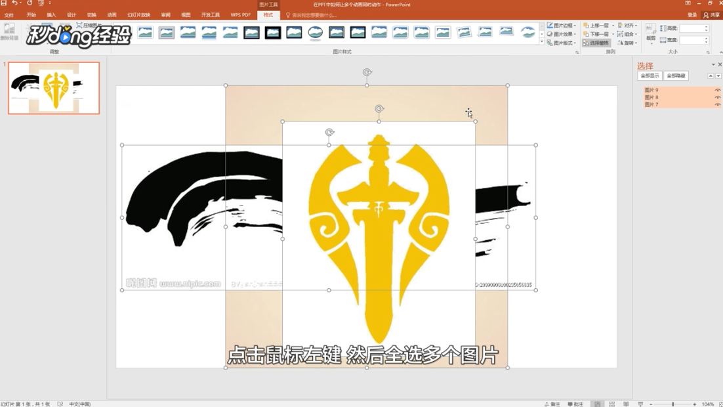Open the 旋转 rotate dropdown
The image size is (723, 407).
(627, 43)
